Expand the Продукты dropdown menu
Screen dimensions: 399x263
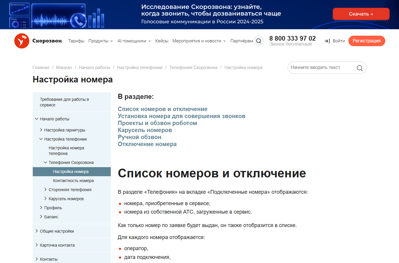pyautogui.click(x=101, y=41)
